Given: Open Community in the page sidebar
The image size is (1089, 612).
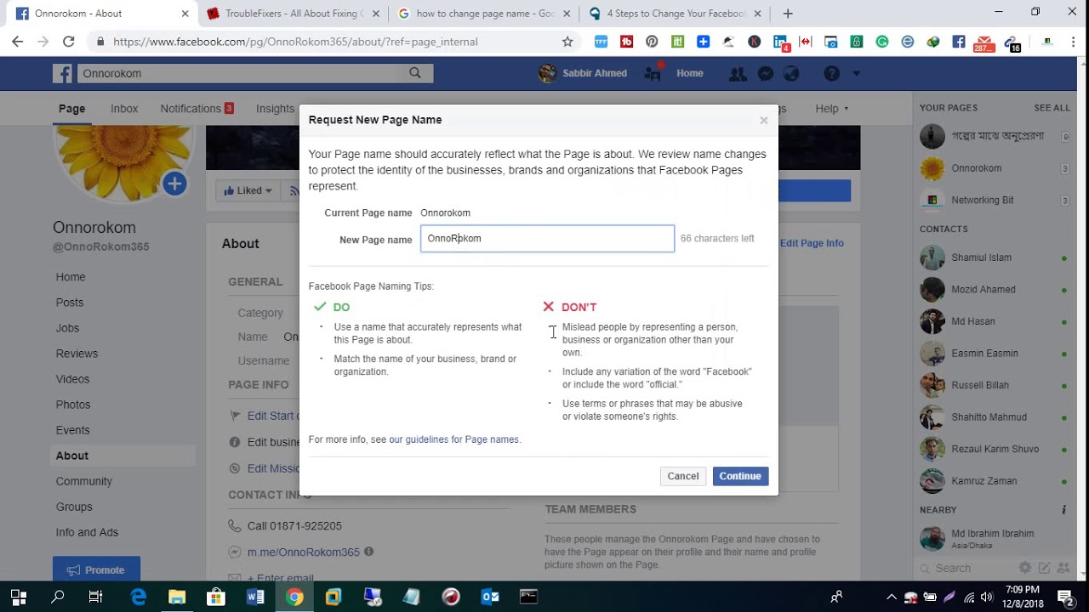Looking at the screenshot, I should click(84, 481).
